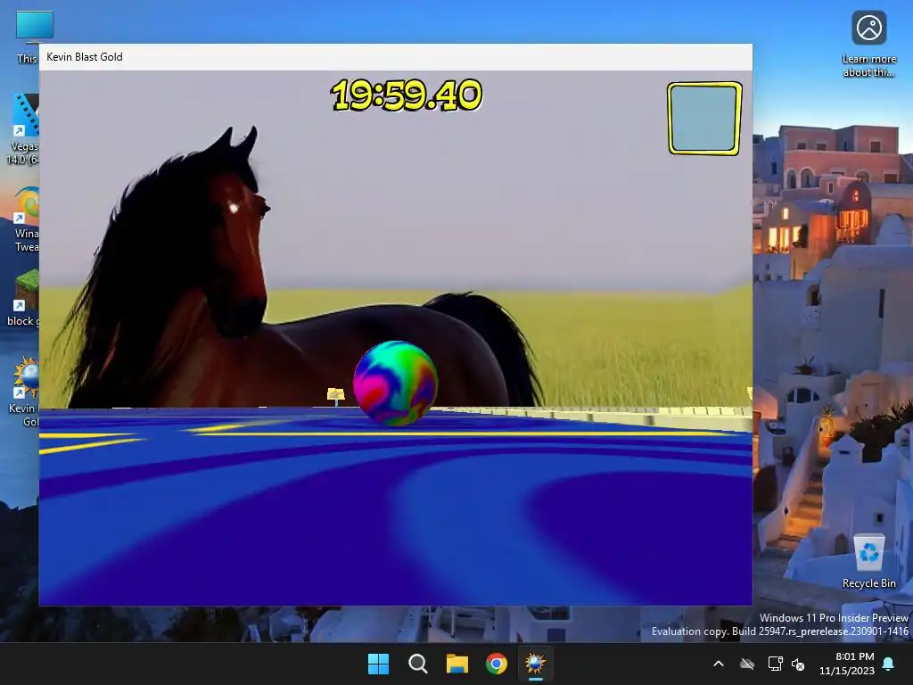The width and height of the screenshot is (913, 685).
Task: Open File Explorer from taskbar
Action: [457, 664]
